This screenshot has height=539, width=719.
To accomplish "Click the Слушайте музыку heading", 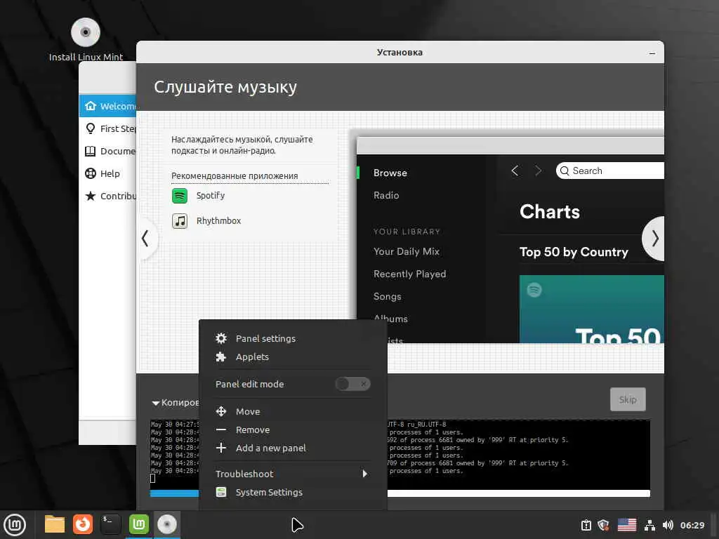I will [x=225, y=86].
